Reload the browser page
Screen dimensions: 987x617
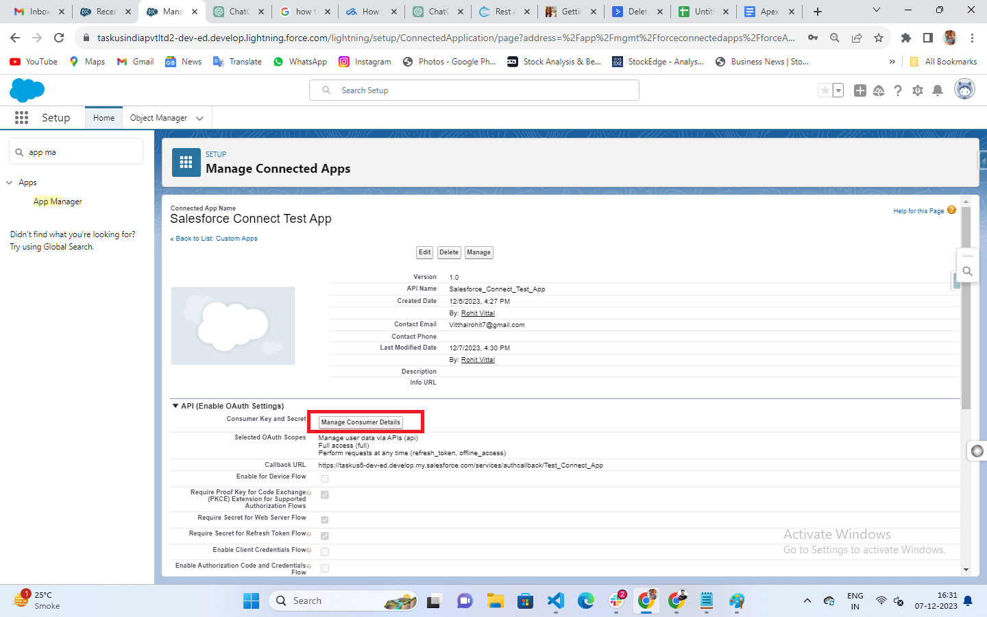click(x=59, y=38)
